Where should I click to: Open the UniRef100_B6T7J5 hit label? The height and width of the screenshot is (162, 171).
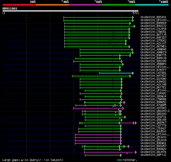coord(153,35)
